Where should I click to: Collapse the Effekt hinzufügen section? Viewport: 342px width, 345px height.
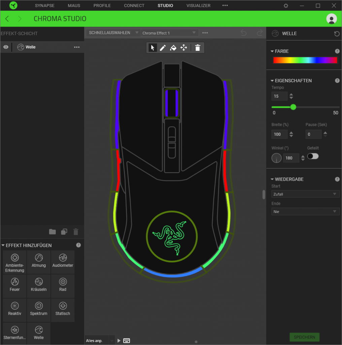pyautogui.click(x=3, y=245)
